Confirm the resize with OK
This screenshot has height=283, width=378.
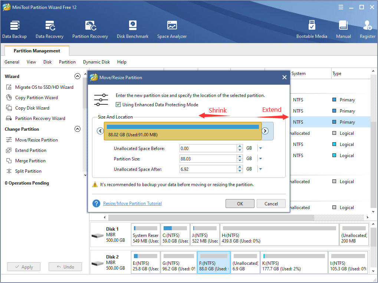[x=240, y=204]
